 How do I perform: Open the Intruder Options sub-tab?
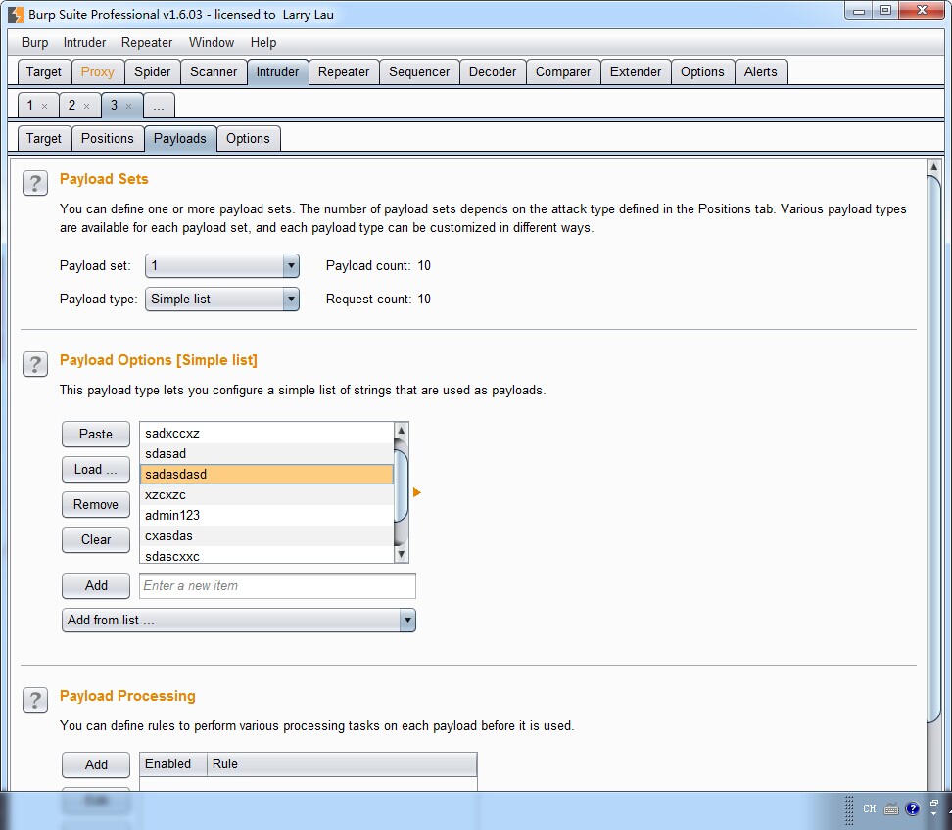click(x=249, y=138)
